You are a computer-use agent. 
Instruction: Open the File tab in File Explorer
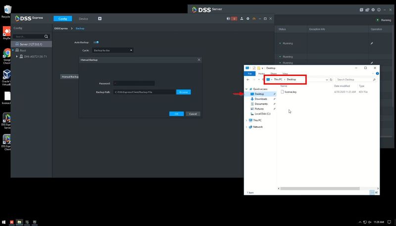[250, 74]
